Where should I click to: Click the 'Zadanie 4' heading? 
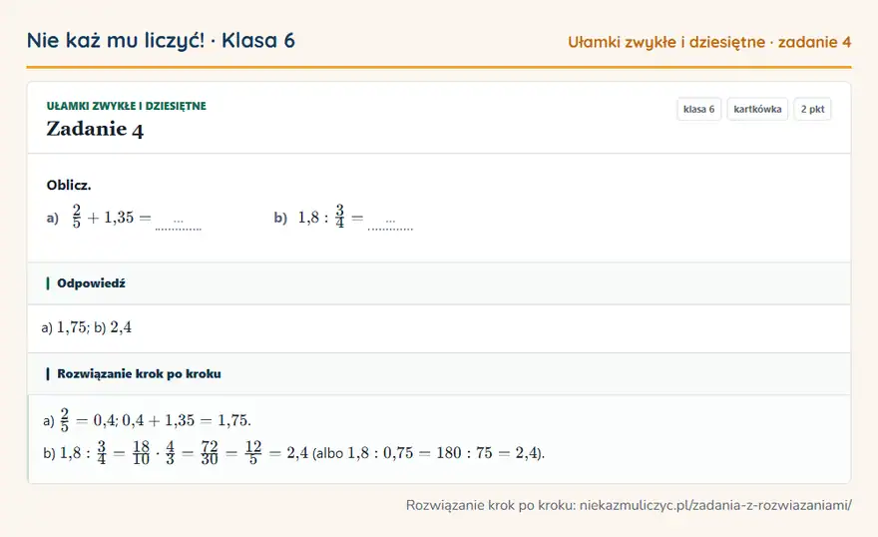click(x=95, y=130)
